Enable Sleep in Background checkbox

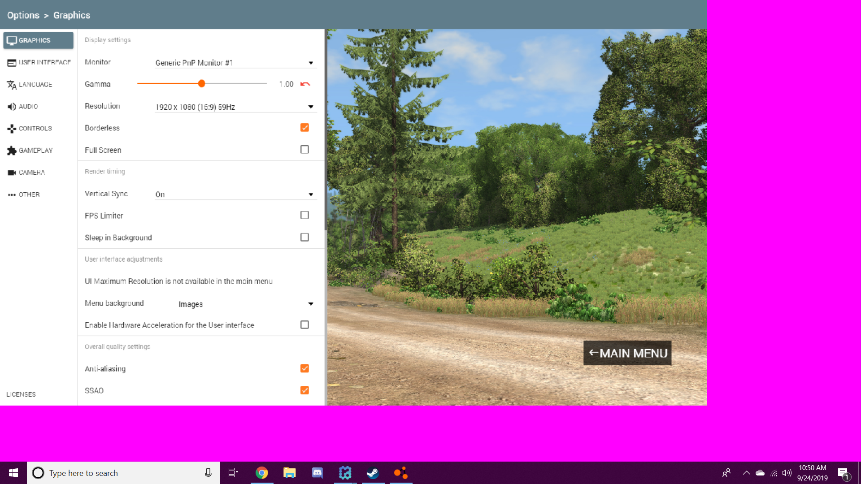click(x=304, y=238)
